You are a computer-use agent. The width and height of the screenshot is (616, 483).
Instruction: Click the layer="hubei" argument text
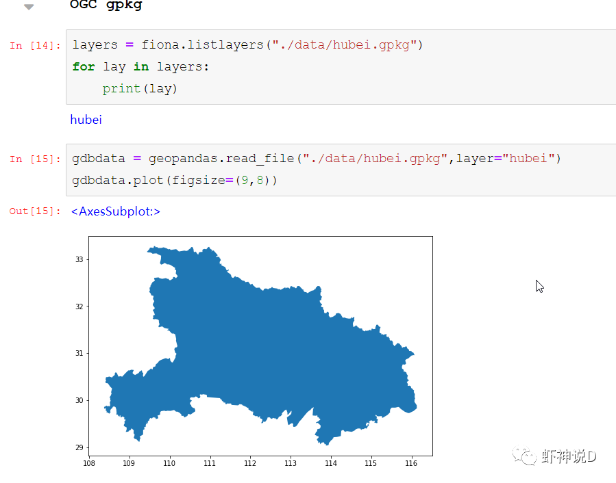pos(504,159)
